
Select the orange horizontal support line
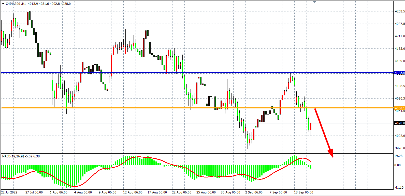[153, 108]
